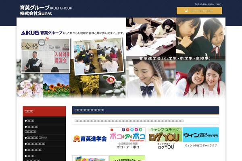The image size is (242, 161).
Task: Open the snow-covered camellia photo
Action: pos(113,86)
